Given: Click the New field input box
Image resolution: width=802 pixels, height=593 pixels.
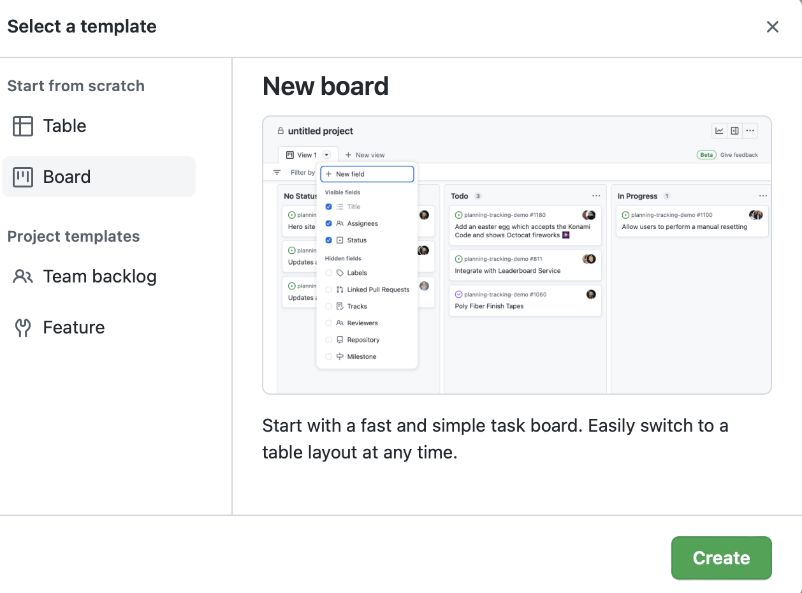Looking at the screenshot, I should coord(367,173).
